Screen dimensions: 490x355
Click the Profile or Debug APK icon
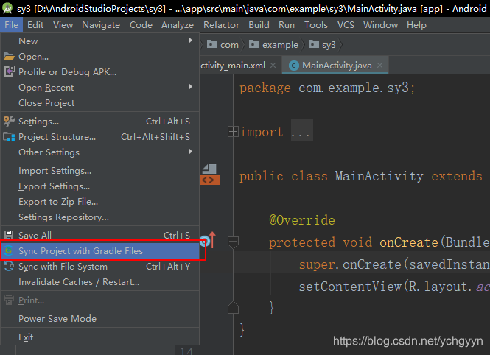(10, 71)
